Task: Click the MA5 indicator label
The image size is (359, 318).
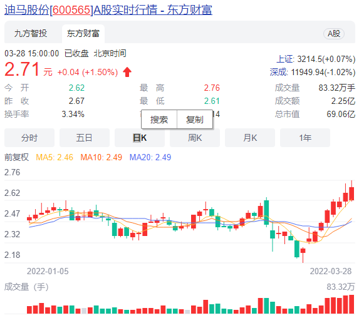Action: pyautogui.click(x=55, y=157)
